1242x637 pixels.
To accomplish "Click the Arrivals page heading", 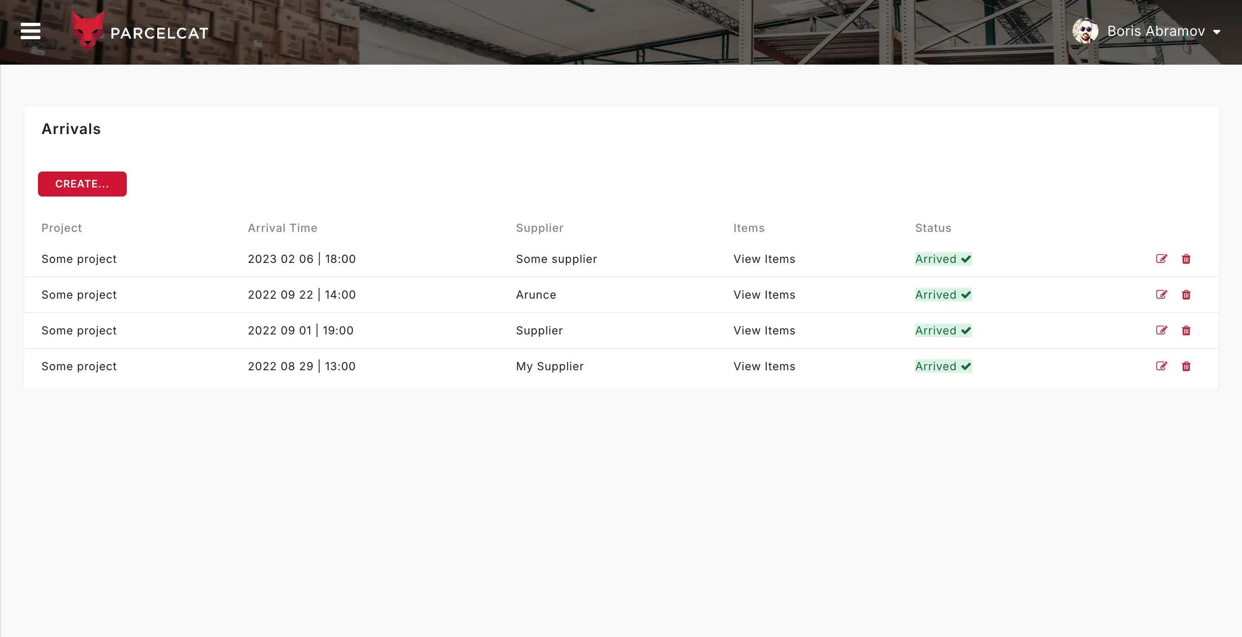I will (x=71, y=129).
